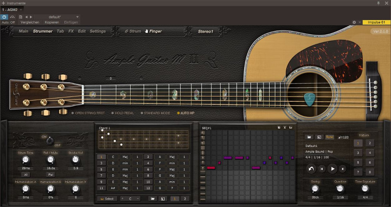Click the Impulse 61 controller label
The width and height of the screenshot is (391, 207).
pyautogui.click(x=377, y=22)
